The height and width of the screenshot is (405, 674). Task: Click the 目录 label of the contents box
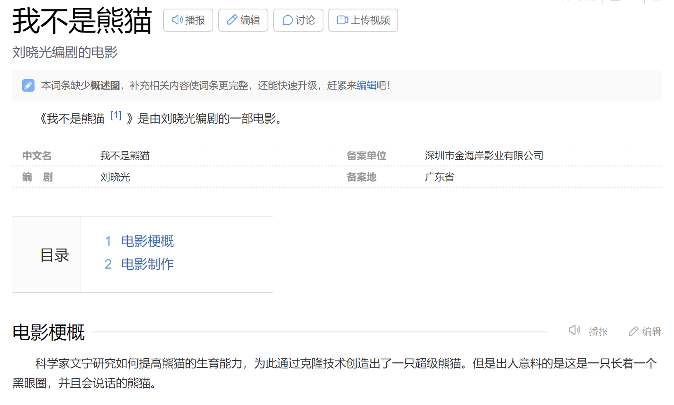click(55, 255)
